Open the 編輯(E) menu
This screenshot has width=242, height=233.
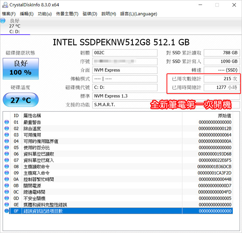pyautogui.click(x=27, y=14)
